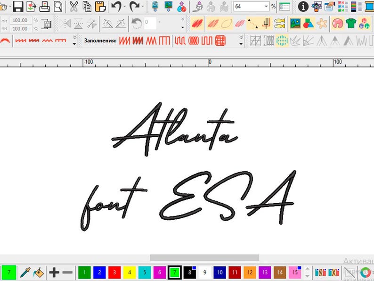This screenshot has width=374, height=281.
Task: Choose black color swatch 8
Action: click(x=190, y=272)
